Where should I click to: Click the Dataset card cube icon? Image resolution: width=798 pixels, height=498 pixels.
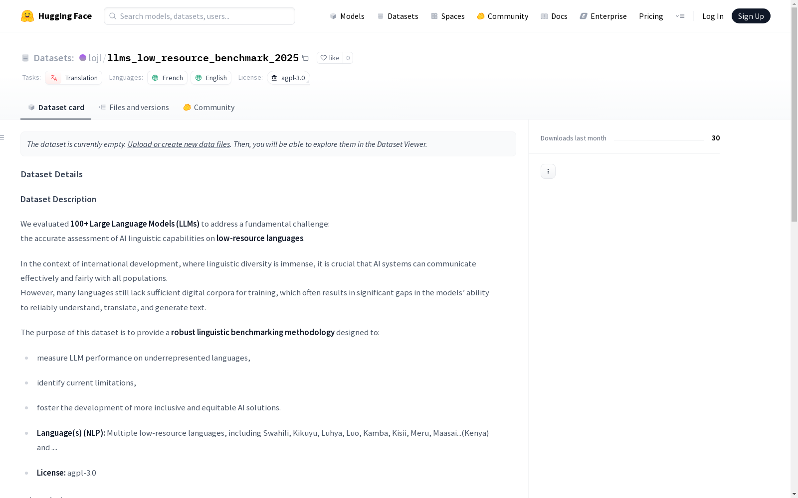click(x=31, y=107)
